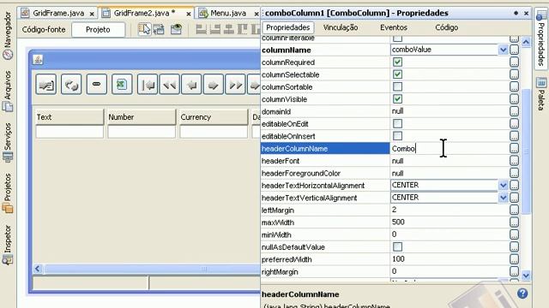Switch to Código-fonte view
This screenshot has width=549, height=308.
(x=44, y=30)
